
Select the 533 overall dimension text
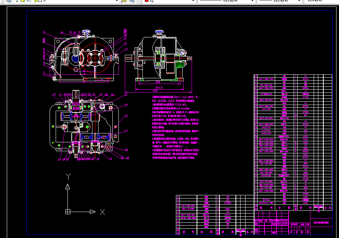tap(155, 91)
